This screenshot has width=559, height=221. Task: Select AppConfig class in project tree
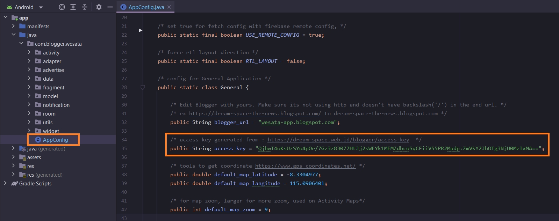[55, 140]
